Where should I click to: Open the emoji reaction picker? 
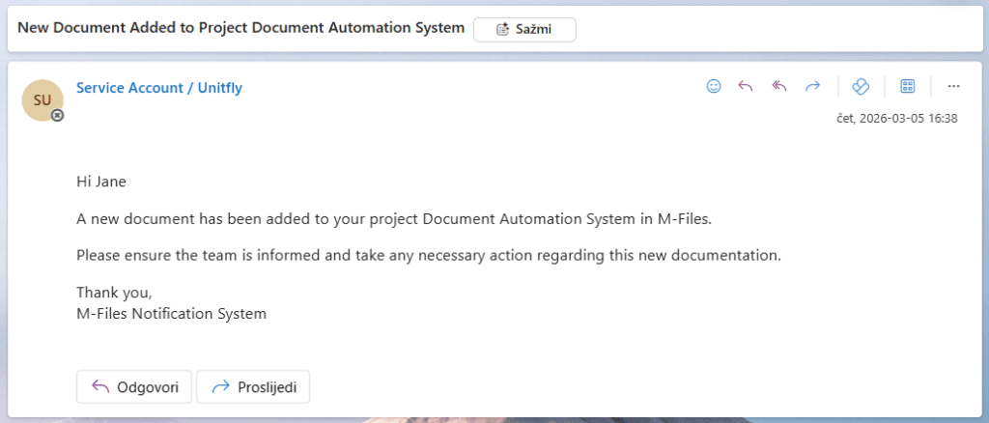[714, 86]
